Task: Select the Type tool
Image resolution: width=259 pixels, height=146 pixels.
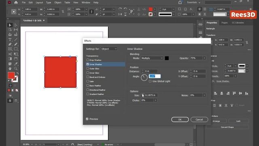Action: [x=10, y=40]
